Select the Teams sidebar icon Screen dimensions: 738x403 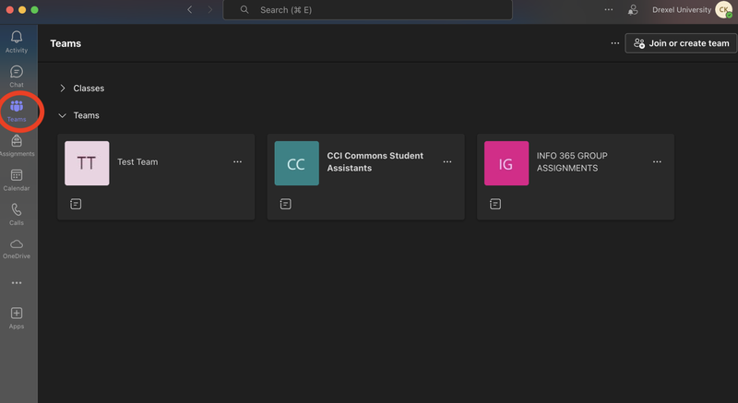(x=17, y=107)
